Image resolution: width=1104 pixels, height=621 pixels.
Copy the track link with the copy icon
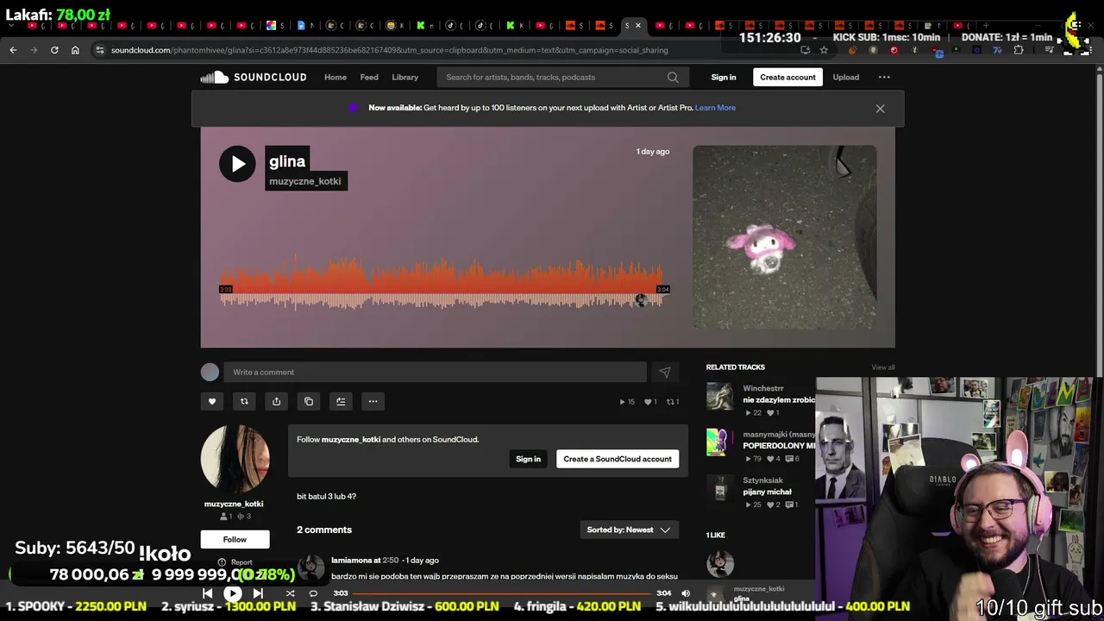tap(309, 401)
